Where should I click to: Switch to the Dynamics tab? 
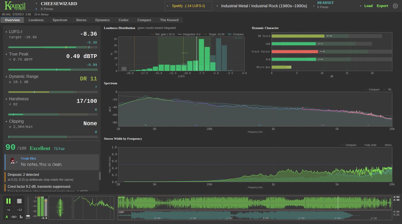click(x=102, y=20)
